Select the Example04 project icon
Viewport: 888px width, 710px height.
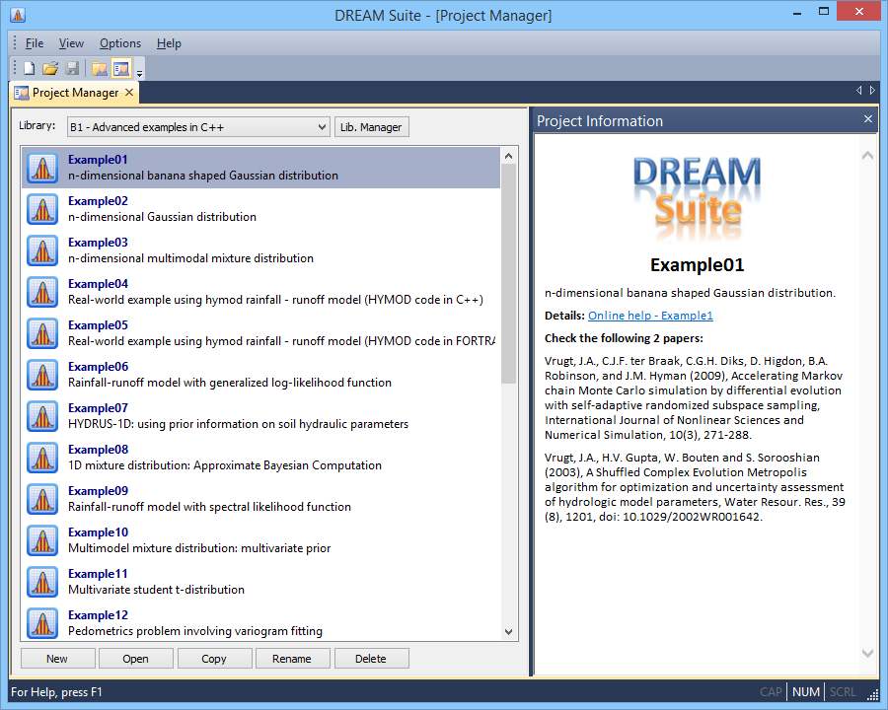pos(42,292)
